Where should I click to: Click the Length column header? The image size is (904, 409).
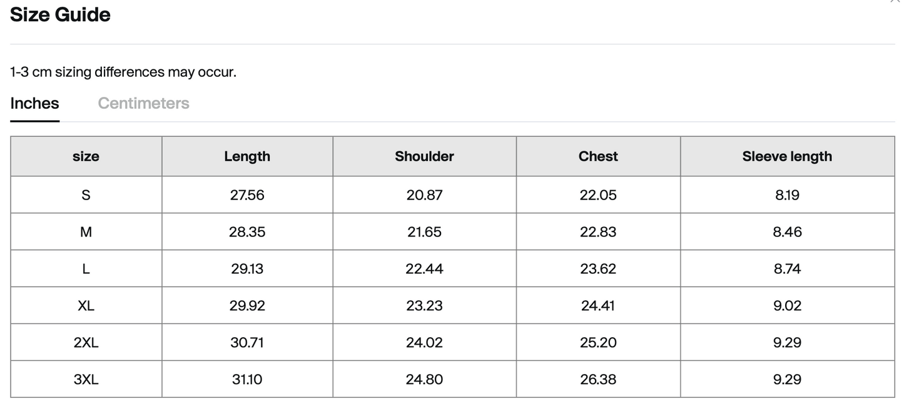[247, 156]
